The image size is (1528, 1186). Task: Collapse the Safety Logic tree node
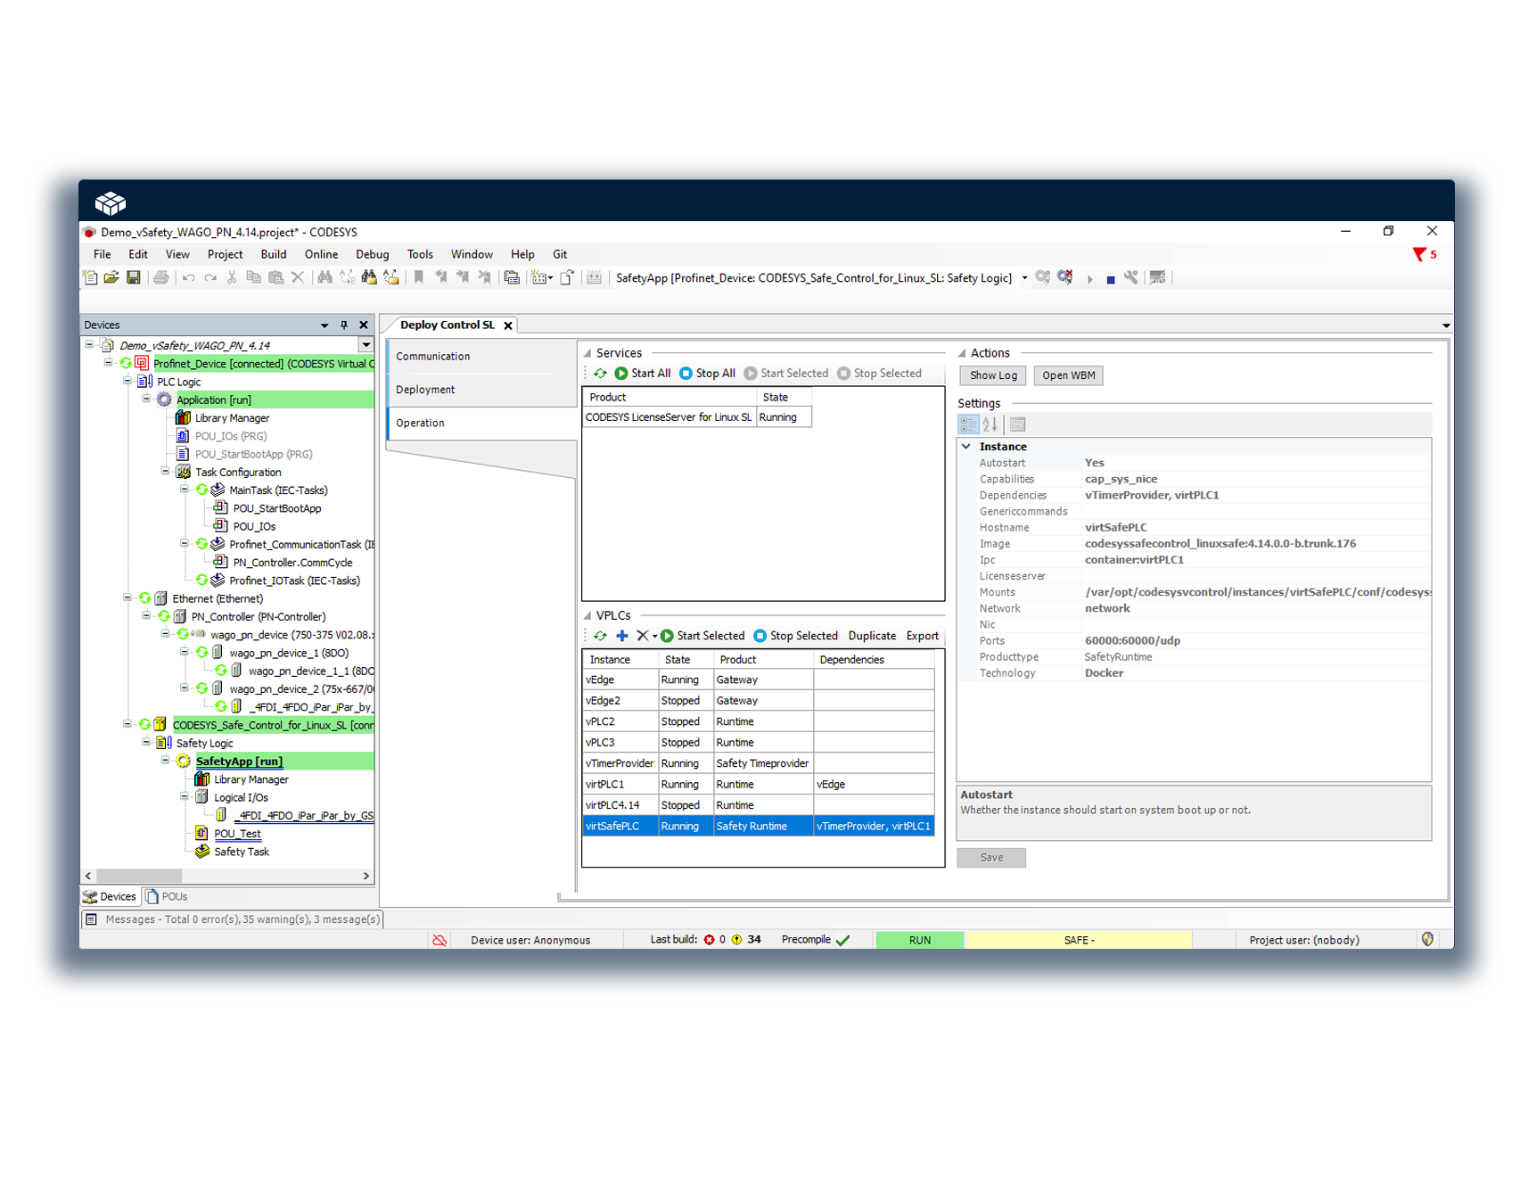tap(147, 742)
